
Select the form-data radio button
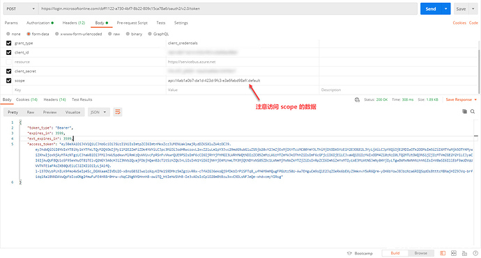pyautogui.click(x=29, y=34)
